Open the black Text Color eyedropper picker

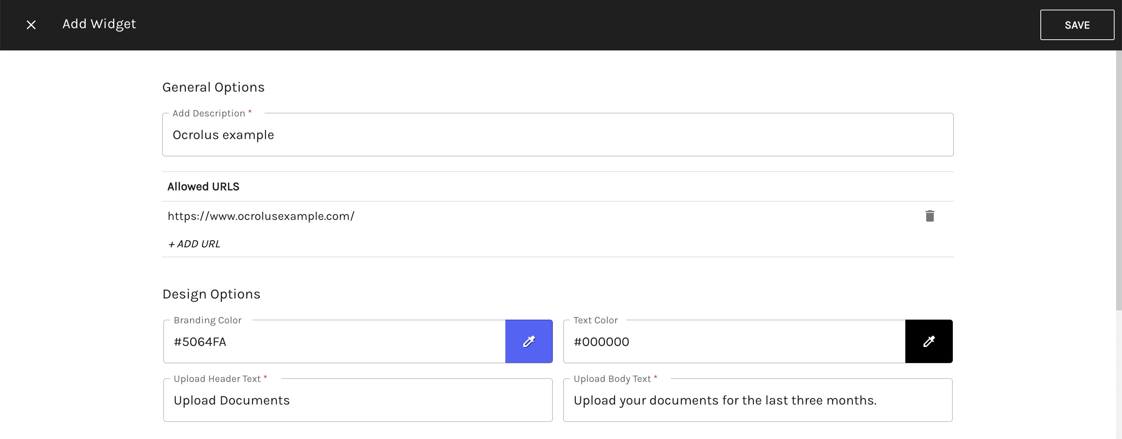click(x=929, y=341)
